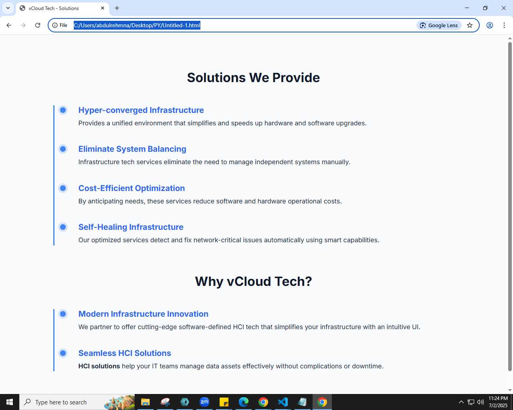Click the Eliminate System Balancing heading
The height and width of the screenshot is (410, 513).
point(132,149)
